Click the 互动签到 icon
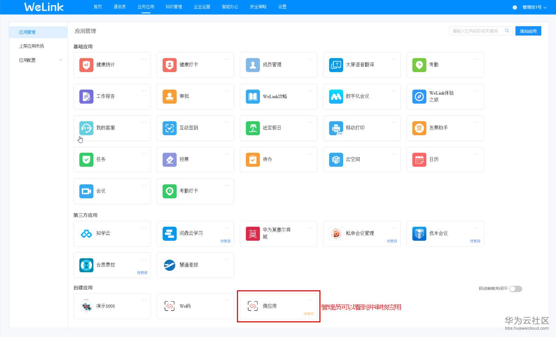The image size is (556, 337). point(169,128)
